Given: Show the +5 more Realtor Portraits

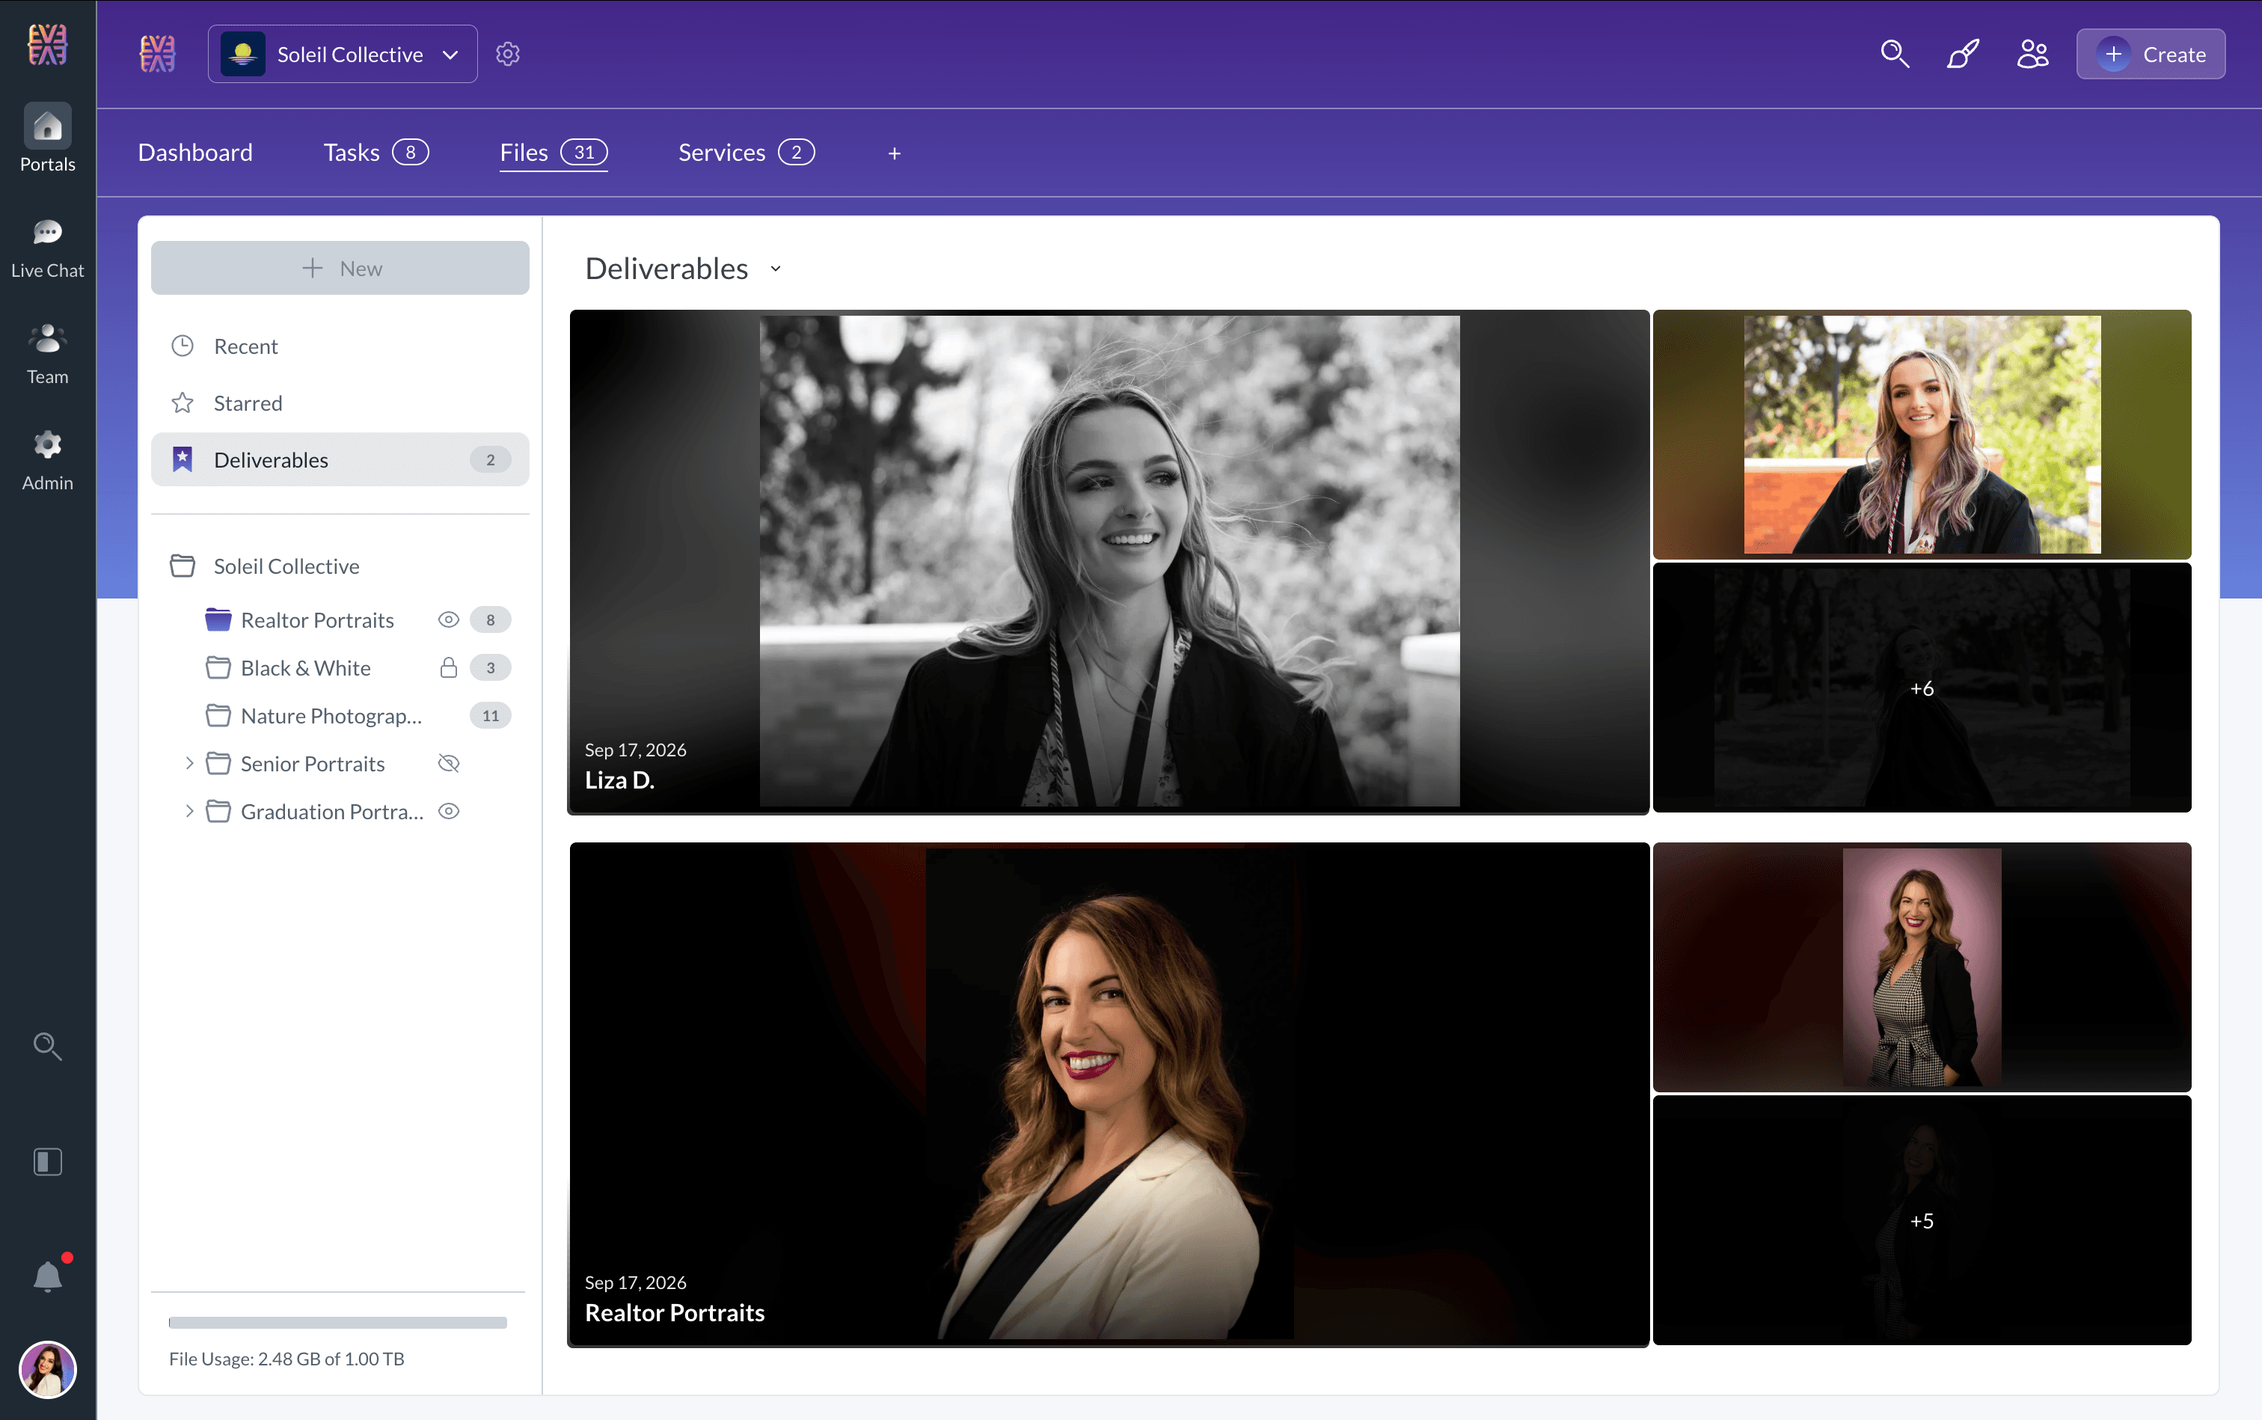Looking at the screenshot, I should coord(1922,1220).
